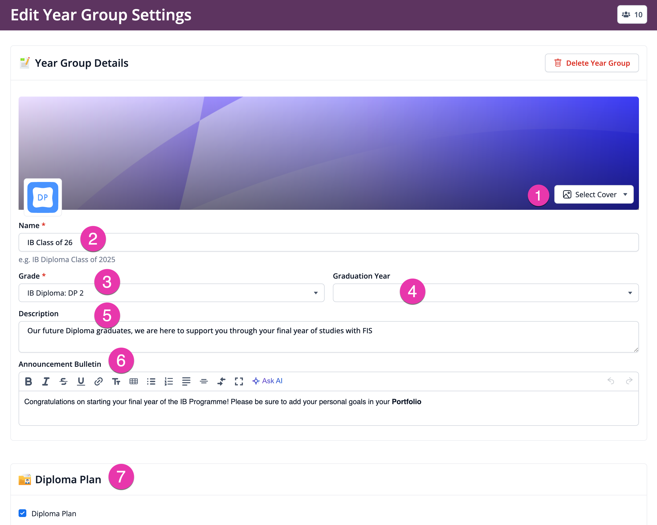The width and height of the screenshot is (657, 525).
Task: Apply underline formatting to bulletin text
Action: point(81,381)
